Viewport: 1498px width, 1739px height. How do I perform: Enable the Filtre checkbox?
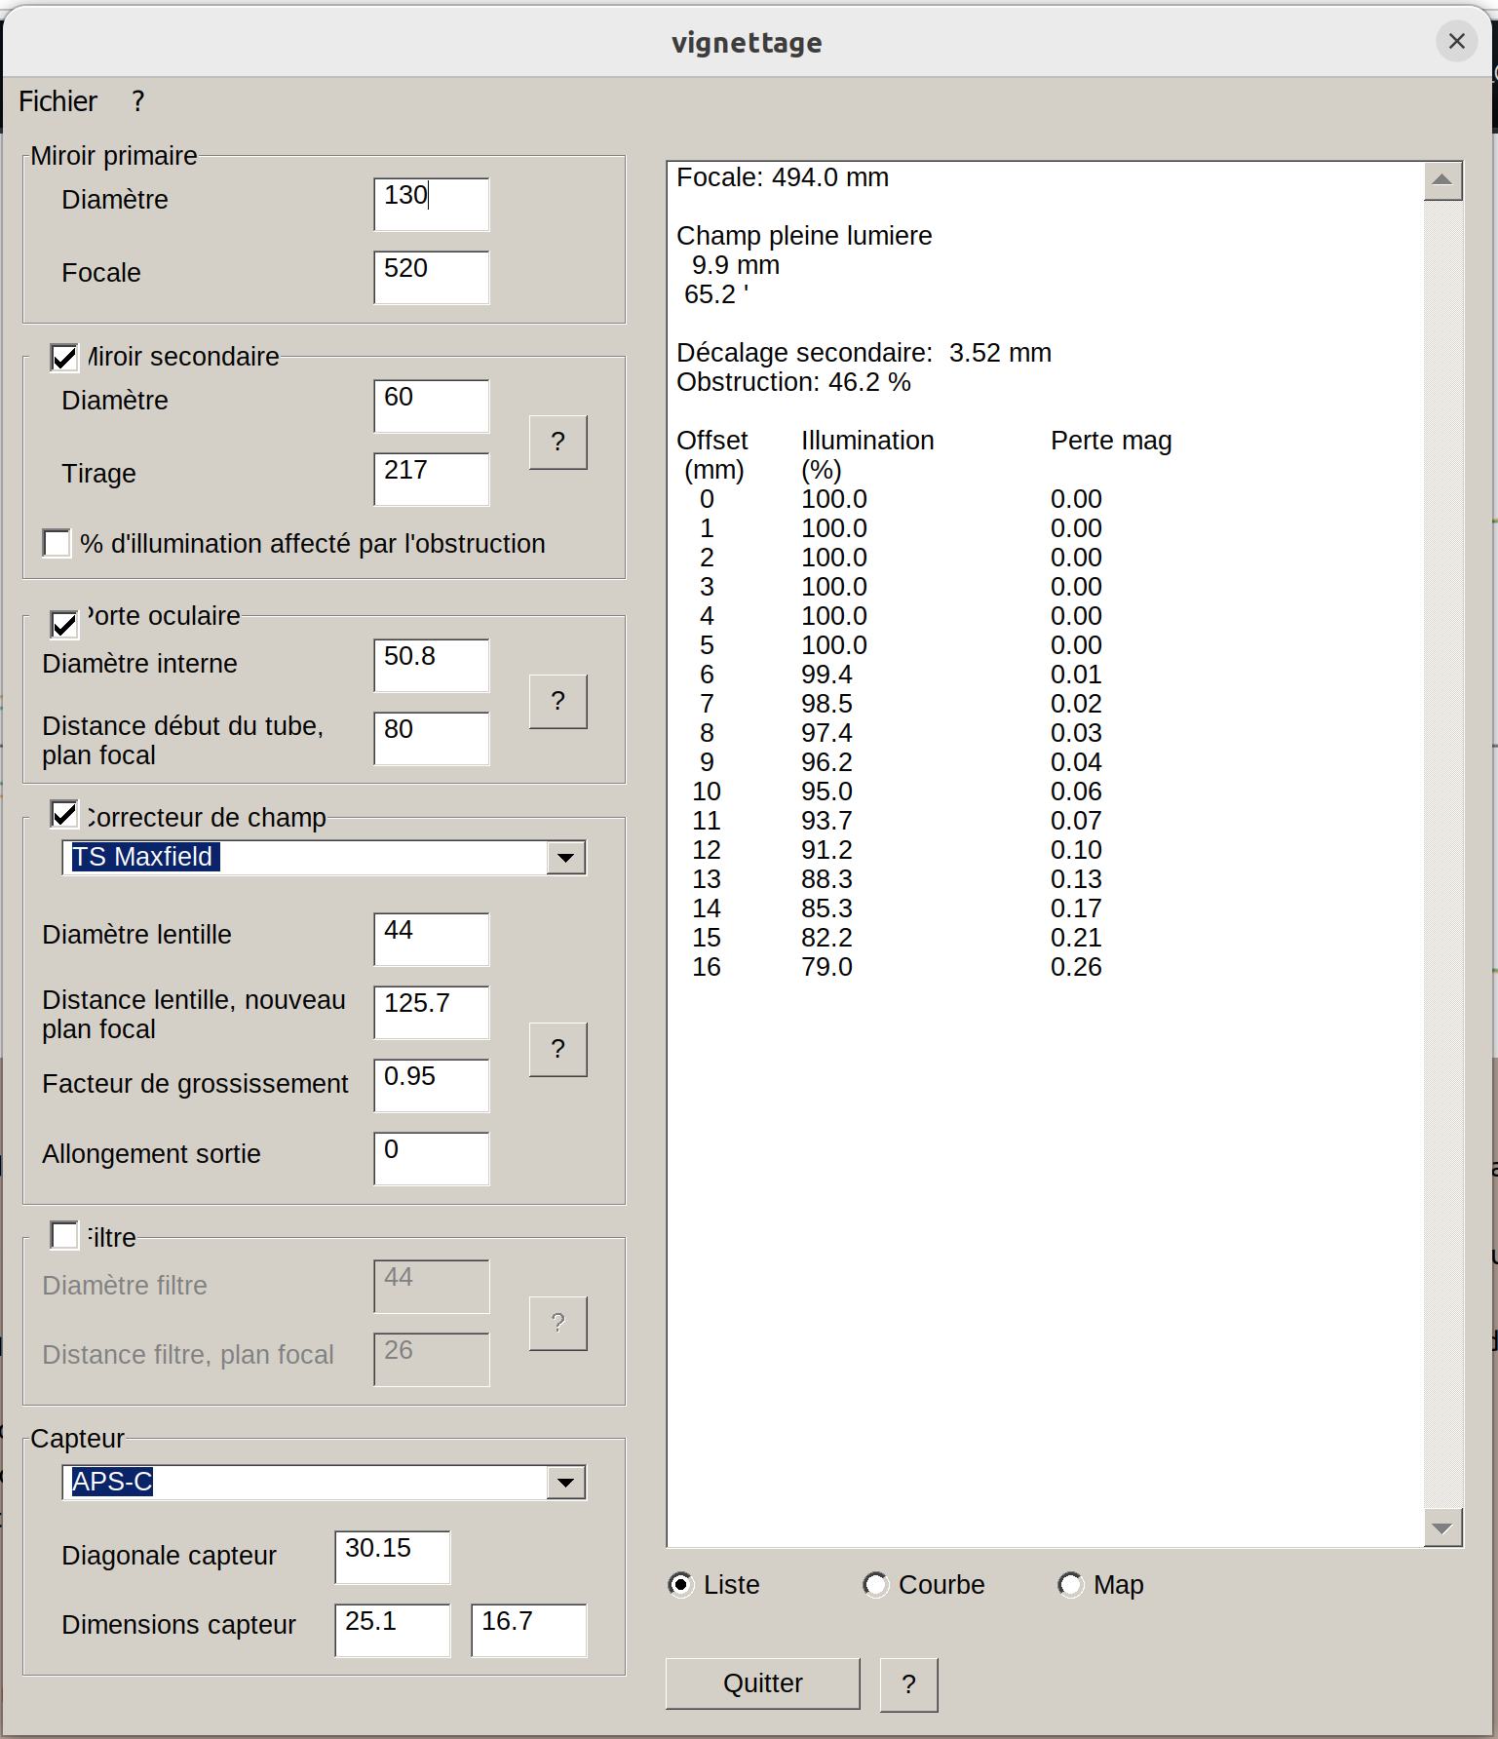pyautogui.click(x=64, y=1235)
